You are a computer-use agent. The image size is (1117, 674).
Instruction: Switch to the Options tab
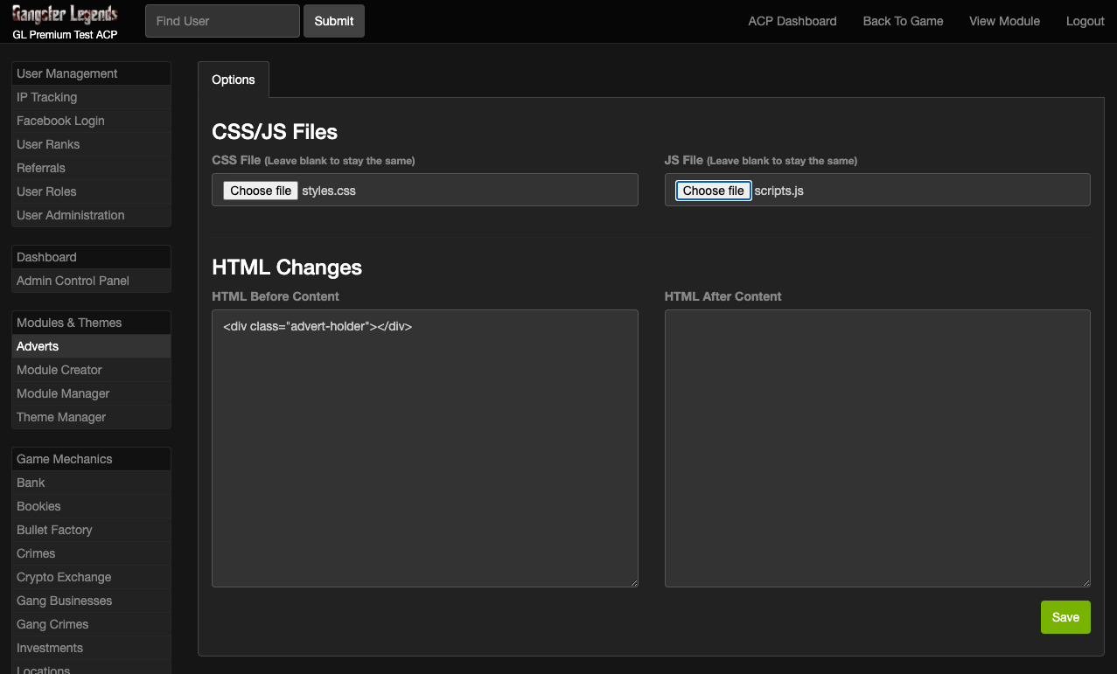(x=234, y=80)
